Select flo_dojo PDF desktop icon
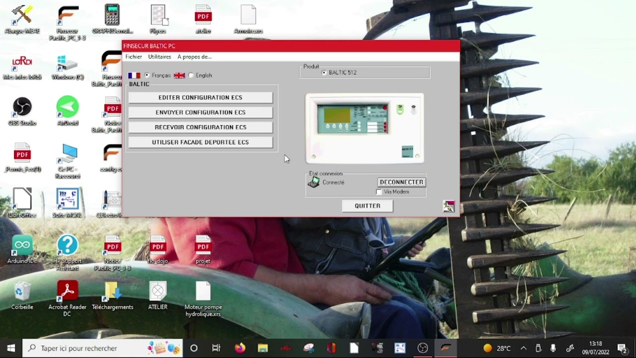This screenshot has height=358, width=636. click(x=158, y=249)
